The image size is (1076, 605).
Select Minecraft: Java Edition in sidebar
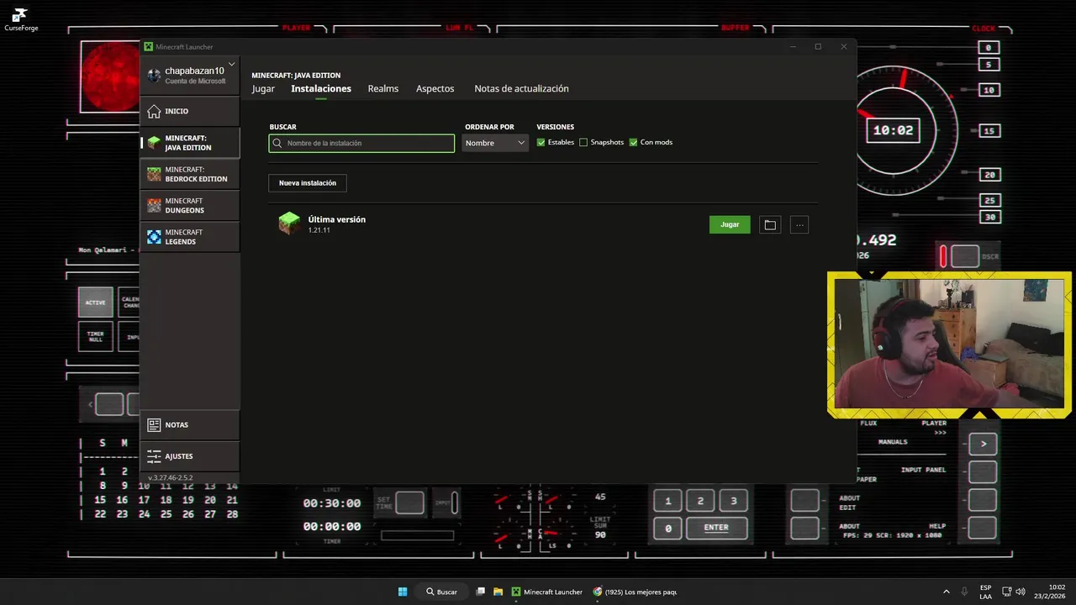[189, 143]
